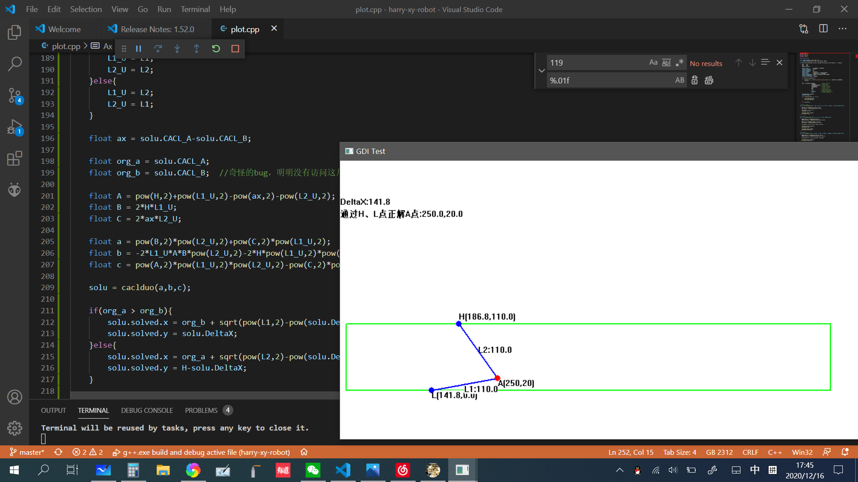
Task: Click the debug Step Over button
Action: [x=158, y=49]
